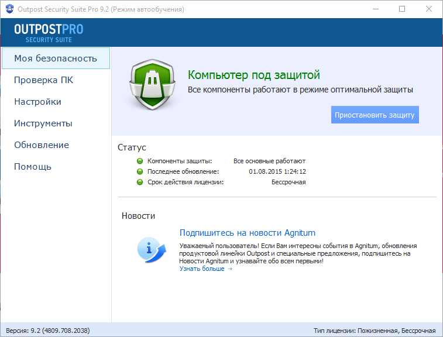
Task: Click the green protection shield icon
Action: click(152, 84)
